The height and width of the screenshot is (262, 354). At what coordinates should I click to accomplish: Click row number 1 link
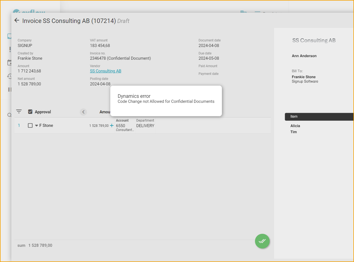[19, 125]
